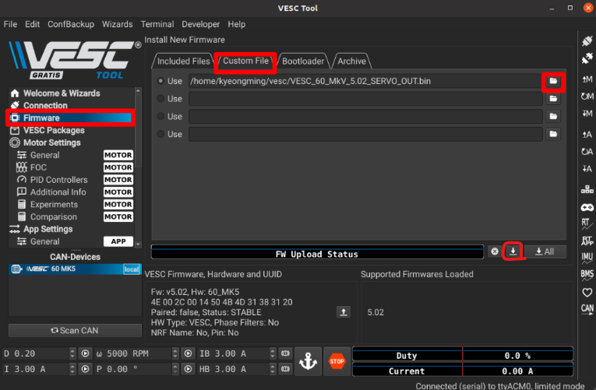Click the All upload button

(x=545, y=251)
